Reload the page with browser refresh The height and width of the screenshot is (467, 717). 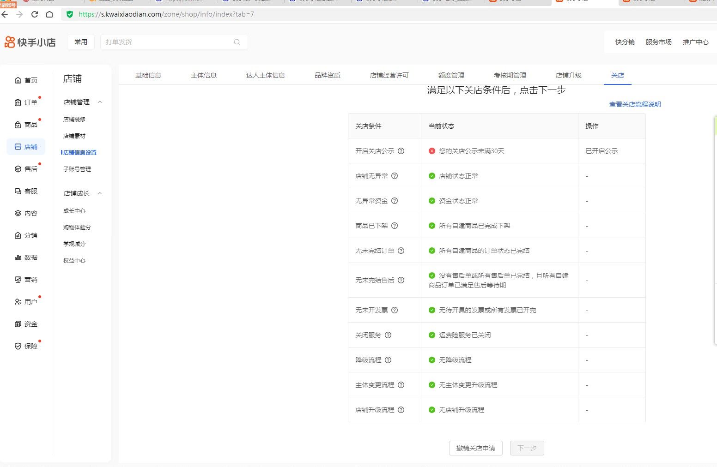(34, 14)
